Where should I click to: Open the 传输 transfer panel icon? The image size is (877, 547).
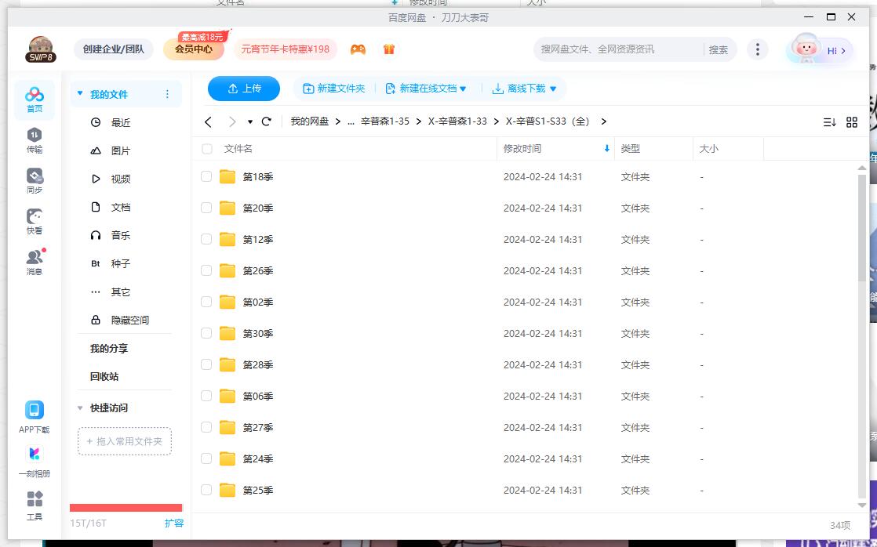(35, 139)
